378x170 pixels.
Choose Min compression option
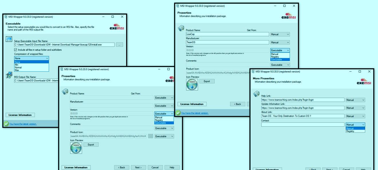[31, 65]
